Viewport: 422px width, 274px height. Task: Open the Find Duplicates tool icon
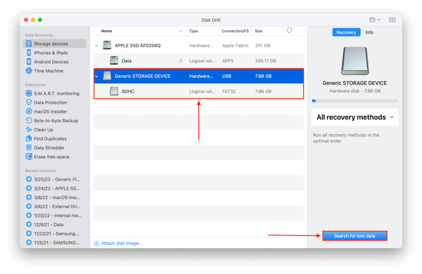29,139
